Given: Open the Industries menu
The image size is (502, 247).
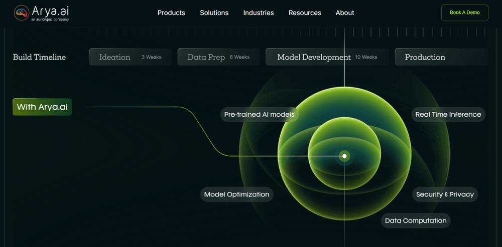Looking at the screenshot, I should pyautogui.click(x=259, y=13).
